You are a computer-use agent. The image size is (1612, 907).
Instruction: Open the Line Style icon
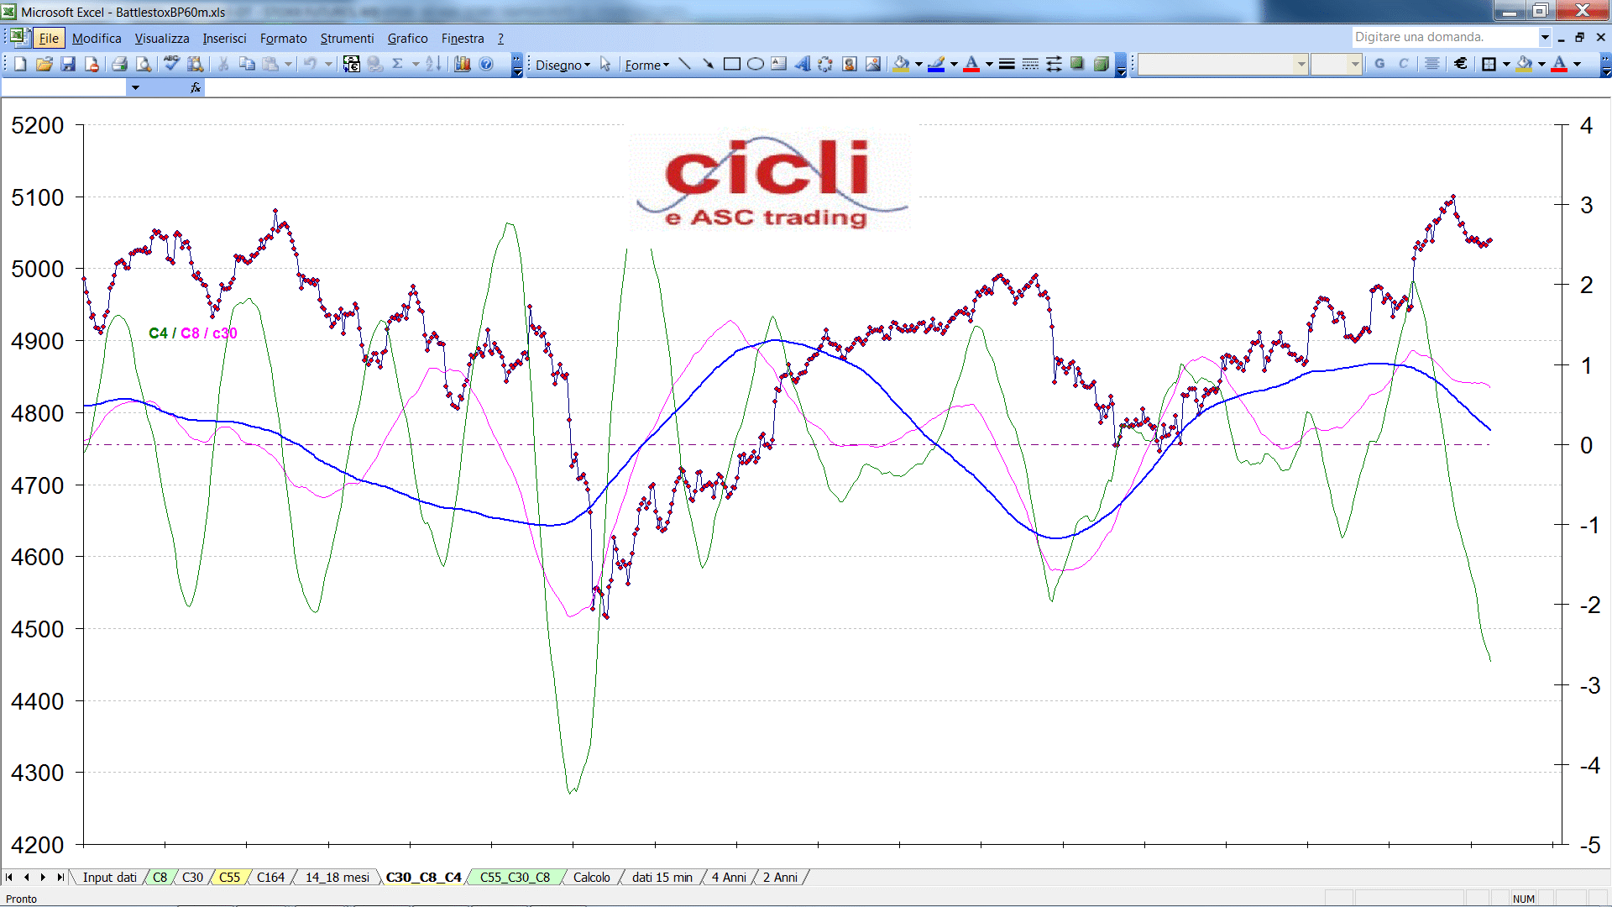pyautogui.click(x=1007, y=64)
